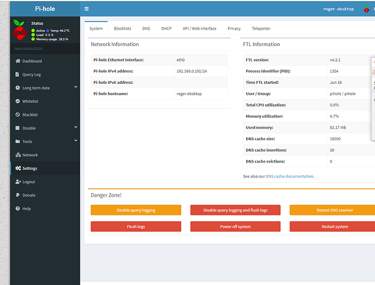Click the Settings gears icon
The width and height of the screenshot is (375, 285).
(x=18, y=168)
